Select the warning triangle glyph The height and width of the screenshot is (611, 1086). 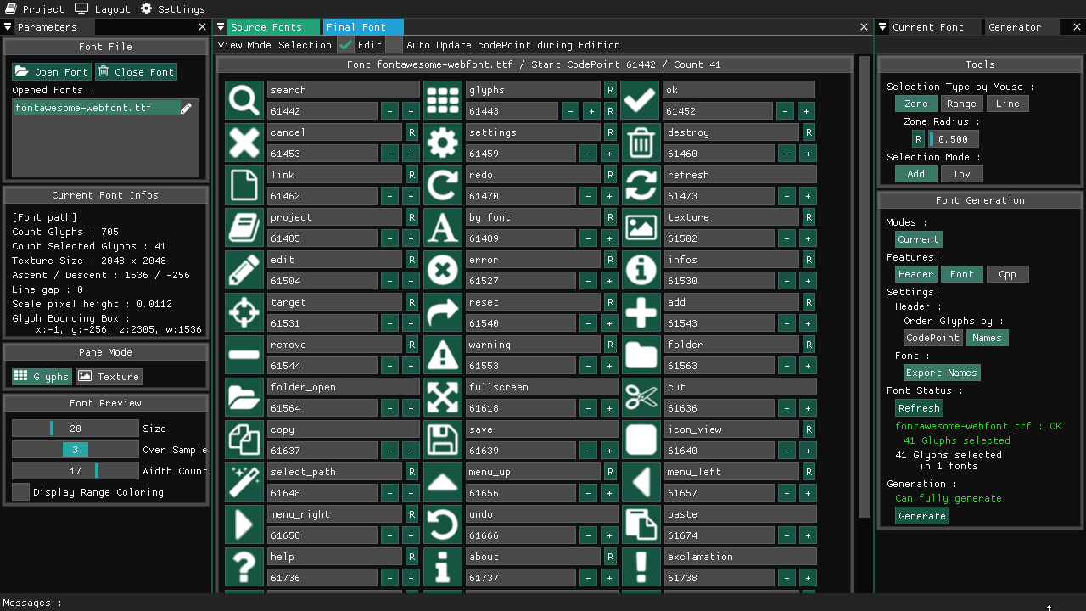[x=442, y=355]
